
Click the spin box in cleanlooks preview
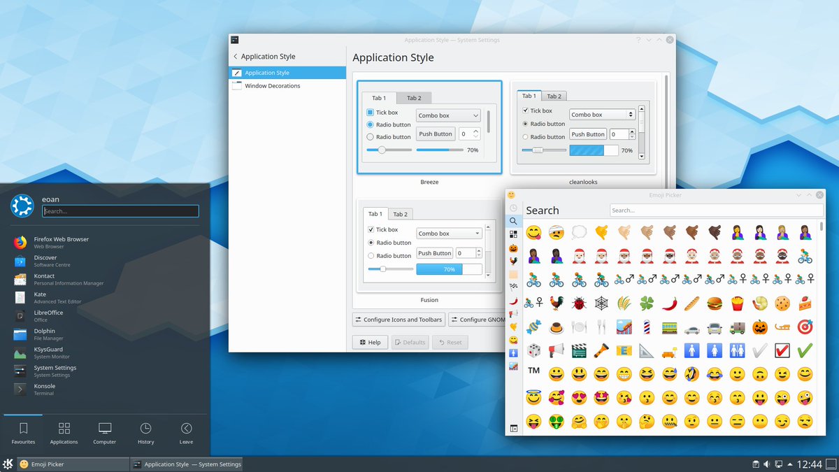click(622, 134)
